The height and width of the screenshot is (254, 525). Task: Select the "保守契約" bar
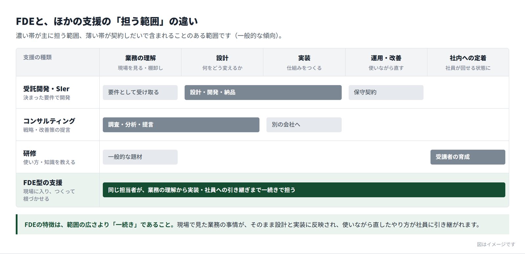386,93
